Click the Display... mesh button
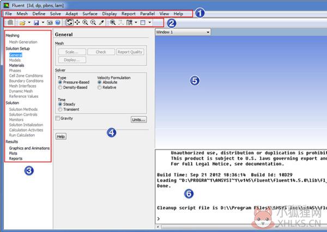The height and width of the screenshot is (232, 327). pyautogui.click(x=72, y=60)
